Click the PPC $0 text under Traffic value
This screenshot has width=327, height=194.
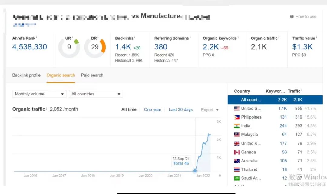tap(299, 55)
